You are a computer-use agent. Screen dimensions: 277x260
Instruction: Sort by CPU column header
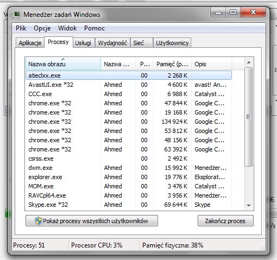[144, 64]
